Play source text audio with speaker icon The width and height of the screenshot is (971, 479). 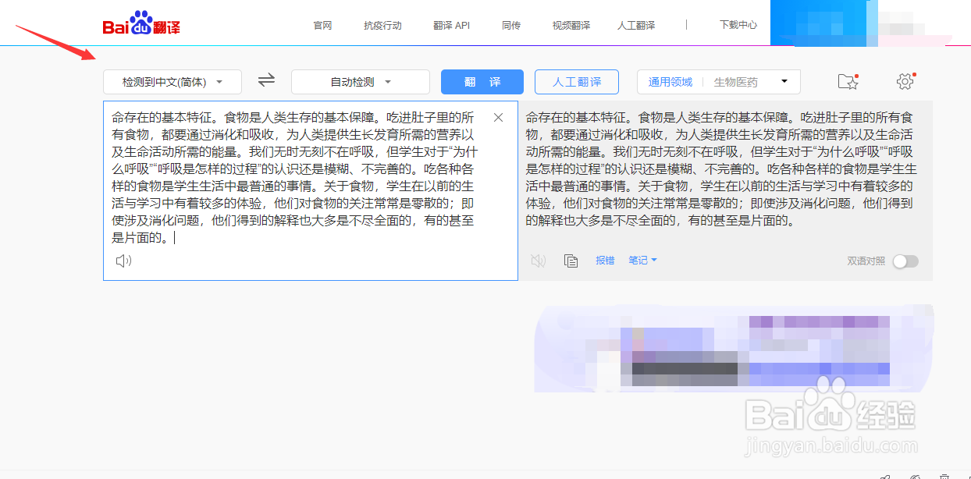coord(123,261)
